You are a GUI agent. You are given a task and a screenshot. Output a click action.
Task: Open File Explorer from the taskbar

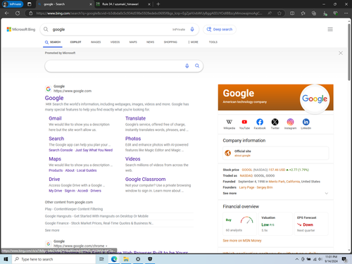point(126,259)
